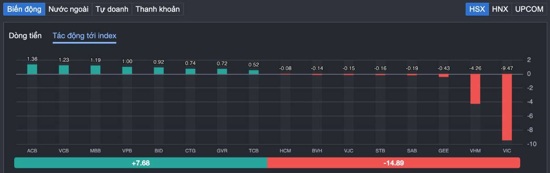
Task: Click the CTG ticker label
Action: coord(190,151)
